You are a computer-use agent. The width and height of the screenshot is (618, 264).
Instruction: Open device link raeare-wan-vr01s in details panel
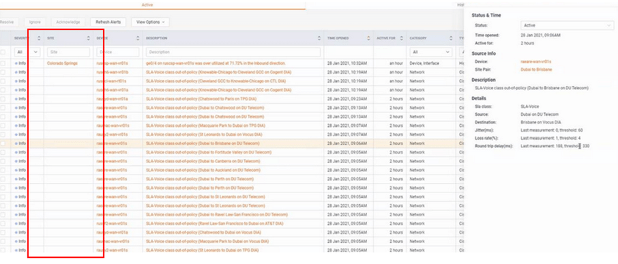pos(535,61)
